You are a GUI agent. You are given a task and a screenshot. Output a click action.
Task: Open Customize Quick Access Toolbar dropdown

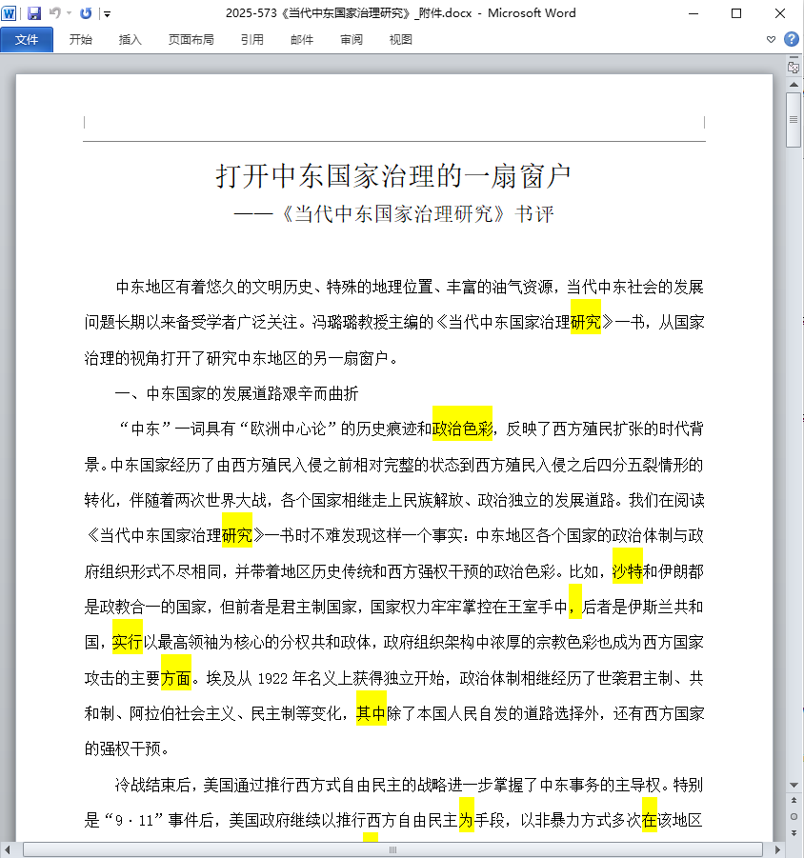107,13
